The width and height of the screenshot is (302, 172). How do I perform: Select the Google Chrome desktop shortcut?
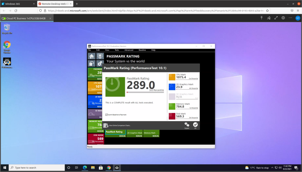click(7, 47)
